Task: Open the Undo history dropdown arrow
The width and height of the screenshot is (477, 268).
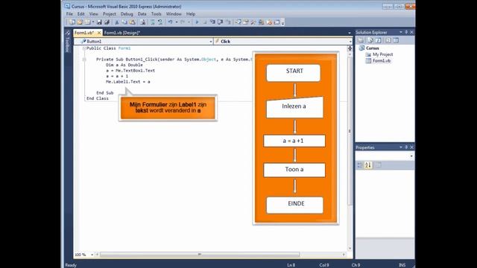Action: pos(177,22)
